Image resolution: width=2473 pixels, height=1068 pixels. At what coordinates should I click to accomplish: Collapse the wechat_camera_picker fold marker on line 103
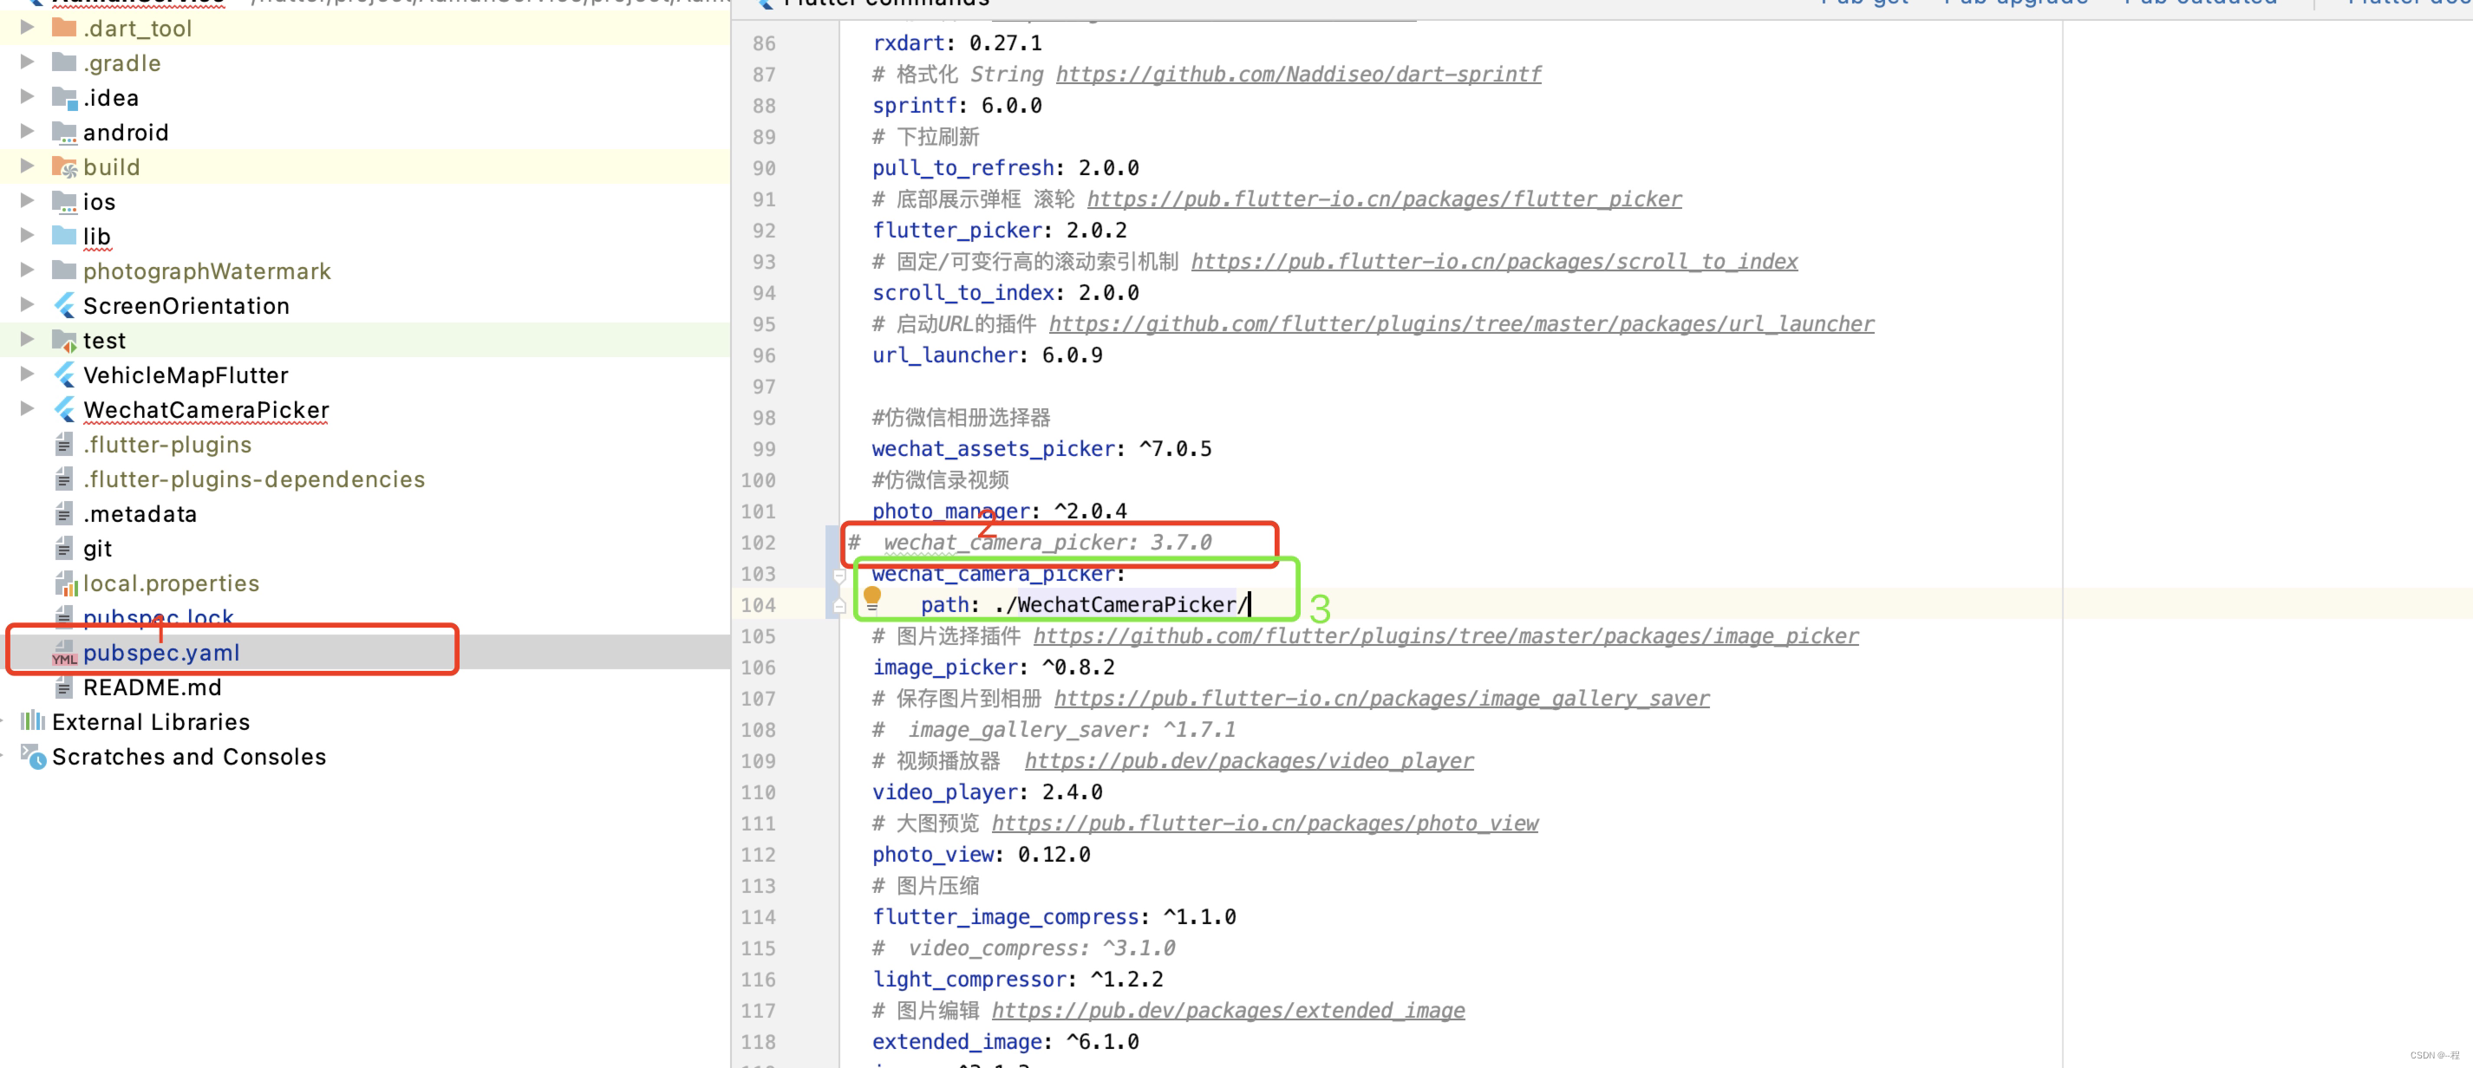839,576
